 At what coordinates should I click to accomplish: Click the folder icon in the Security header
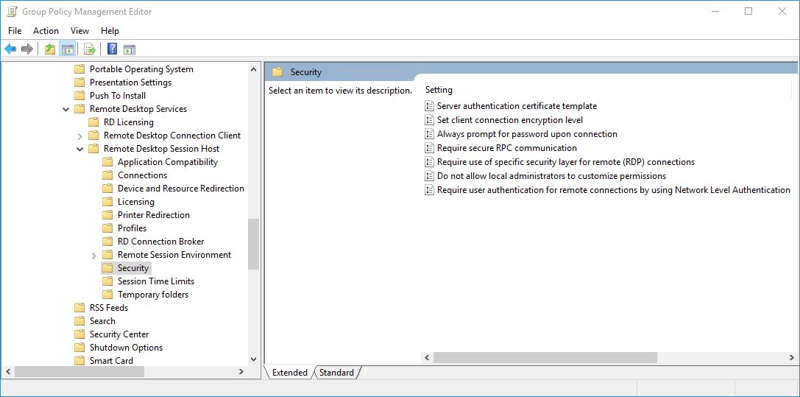click(277, 72)
